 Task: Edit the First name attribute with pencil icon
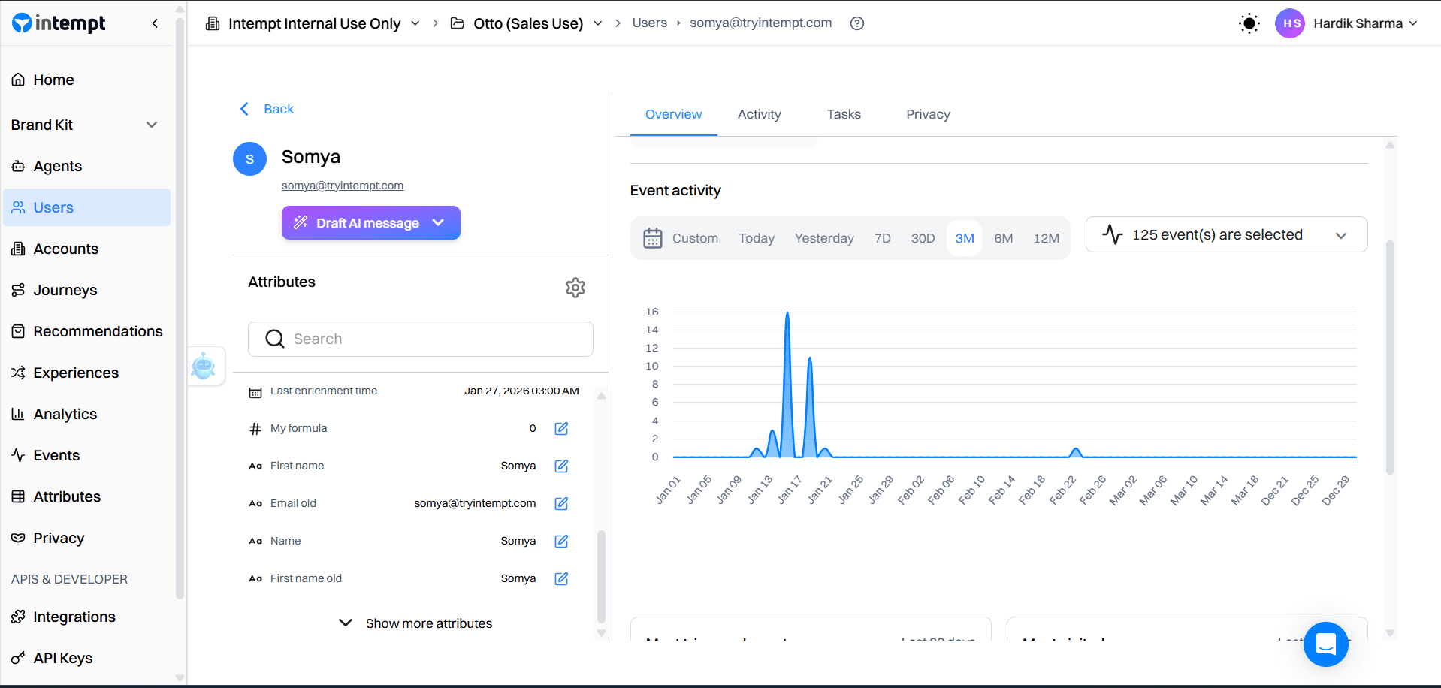point(561,466)
